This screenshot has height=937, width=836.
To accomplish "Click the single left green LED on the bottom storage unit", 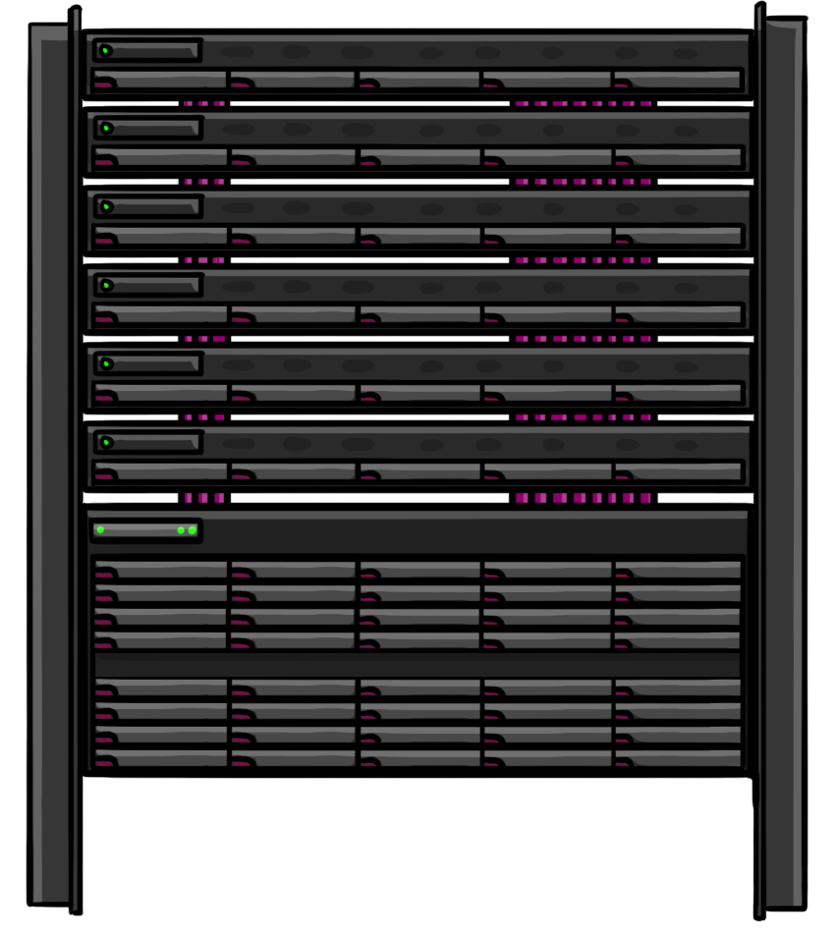I will coord(100,530).
